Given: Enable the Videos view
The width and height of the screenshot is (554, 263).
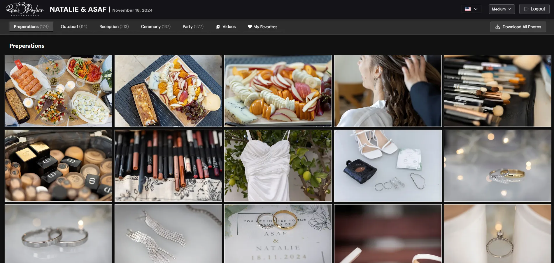Looking at the screenshot, I should [x=226, y=27].
